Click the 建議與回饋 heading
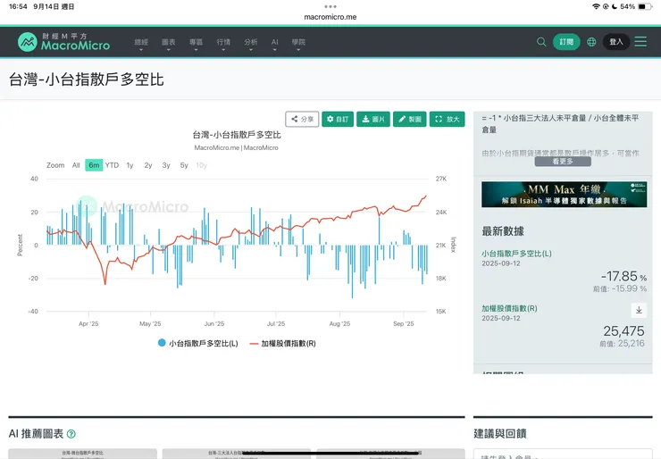661x459 pixels. click(500, 433)
